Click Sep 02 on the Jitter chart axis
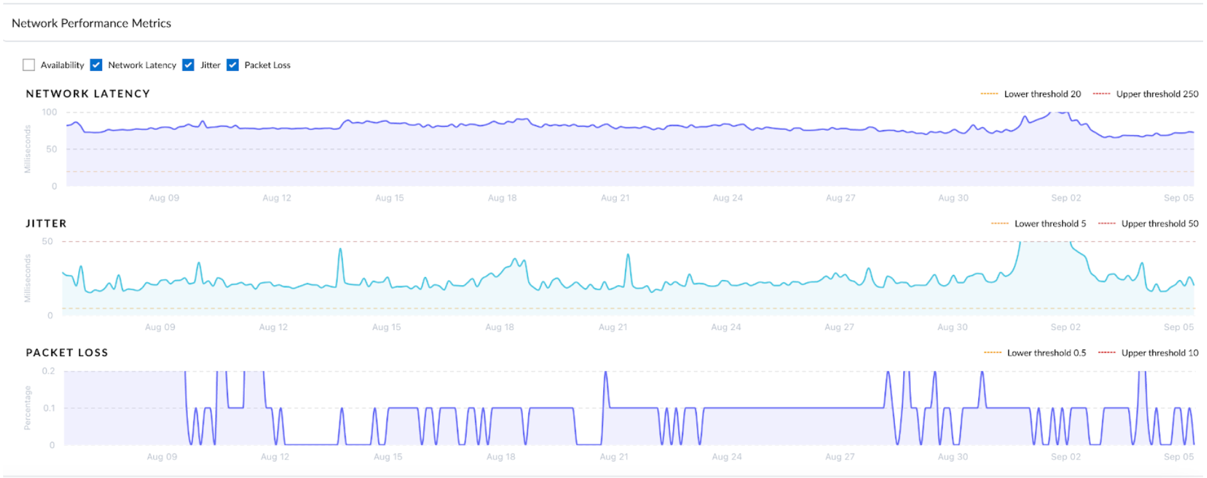This screenshot has width=1207, height=478. click(x=1065, y=327)
